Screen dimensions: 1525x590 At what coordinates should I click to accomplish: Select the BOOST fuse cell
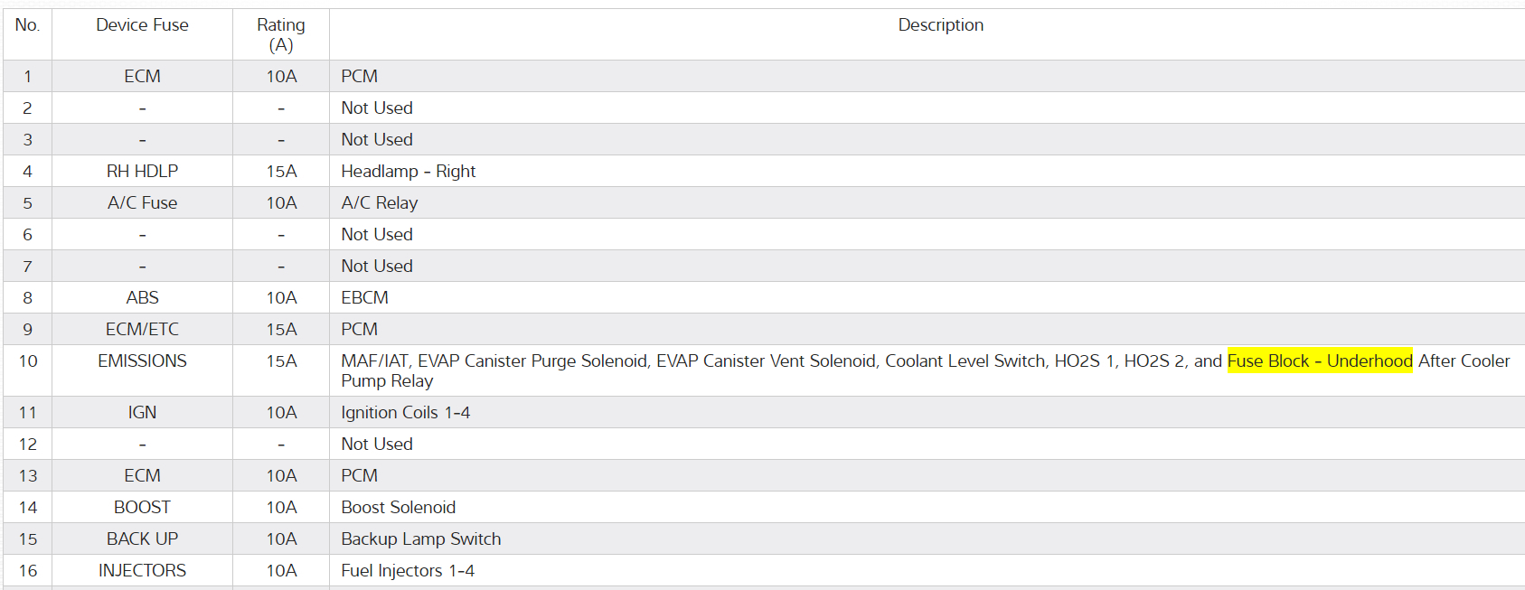click(x=142, y=508)
